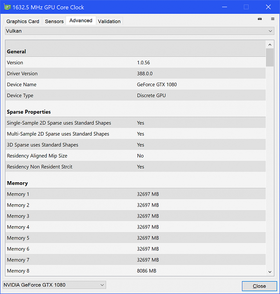Image resolution: width=280 pixels, height=294 pixels.
Task: Select Multi-Sample 2D Sparse uses Standard Shapes row
Action: click(x=135, y=134)
